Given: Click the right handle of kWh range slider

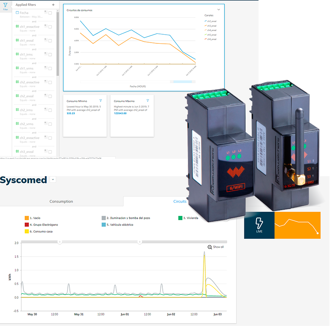Looking at the screenshot, I should pos(140,242).
